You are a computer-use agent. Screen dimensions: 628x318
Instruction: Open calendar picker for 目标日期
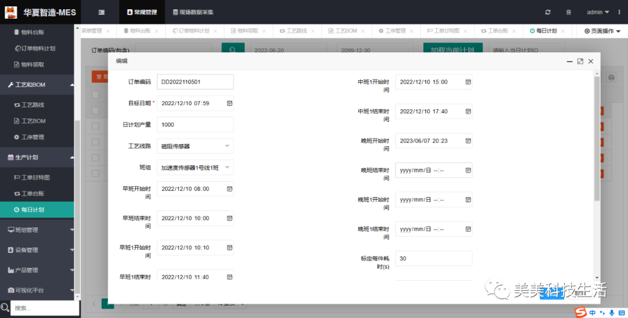pos(230,103)
